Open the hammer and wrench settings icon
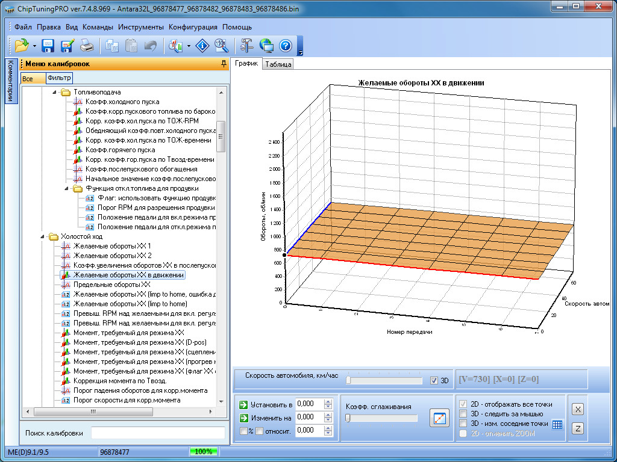 (246, 45)
